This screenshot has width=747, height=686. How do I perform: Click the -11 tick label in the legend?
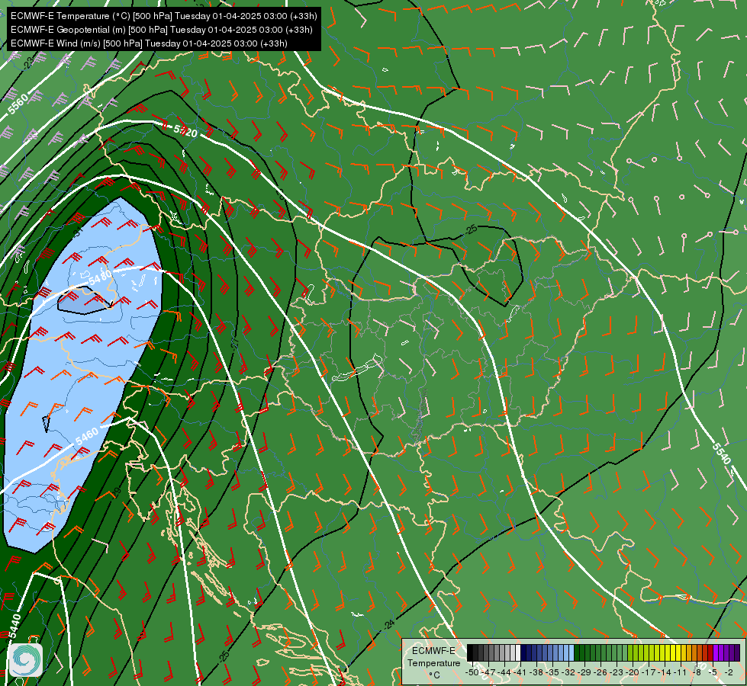click(x=681, y=672)
